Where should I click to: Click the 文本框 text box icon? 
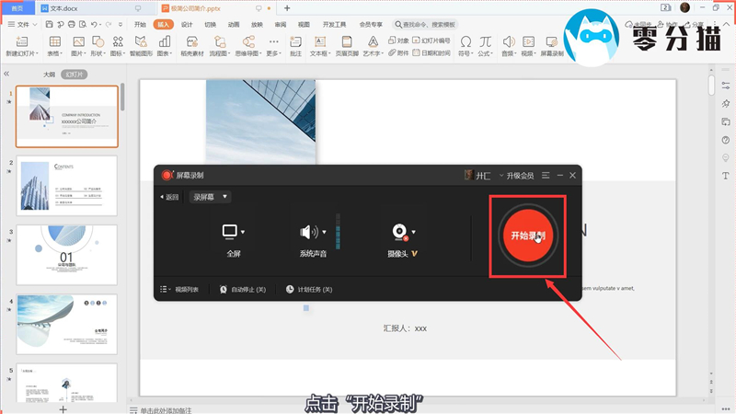[x=318, y=41]
